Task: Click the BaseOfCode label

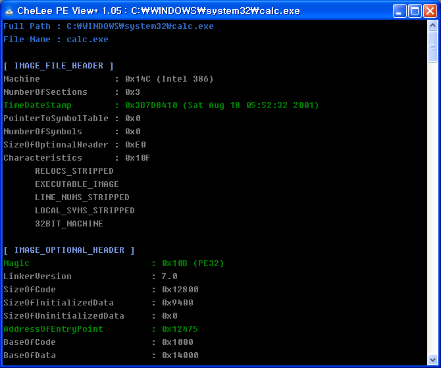Action: [x=30, y=342]
